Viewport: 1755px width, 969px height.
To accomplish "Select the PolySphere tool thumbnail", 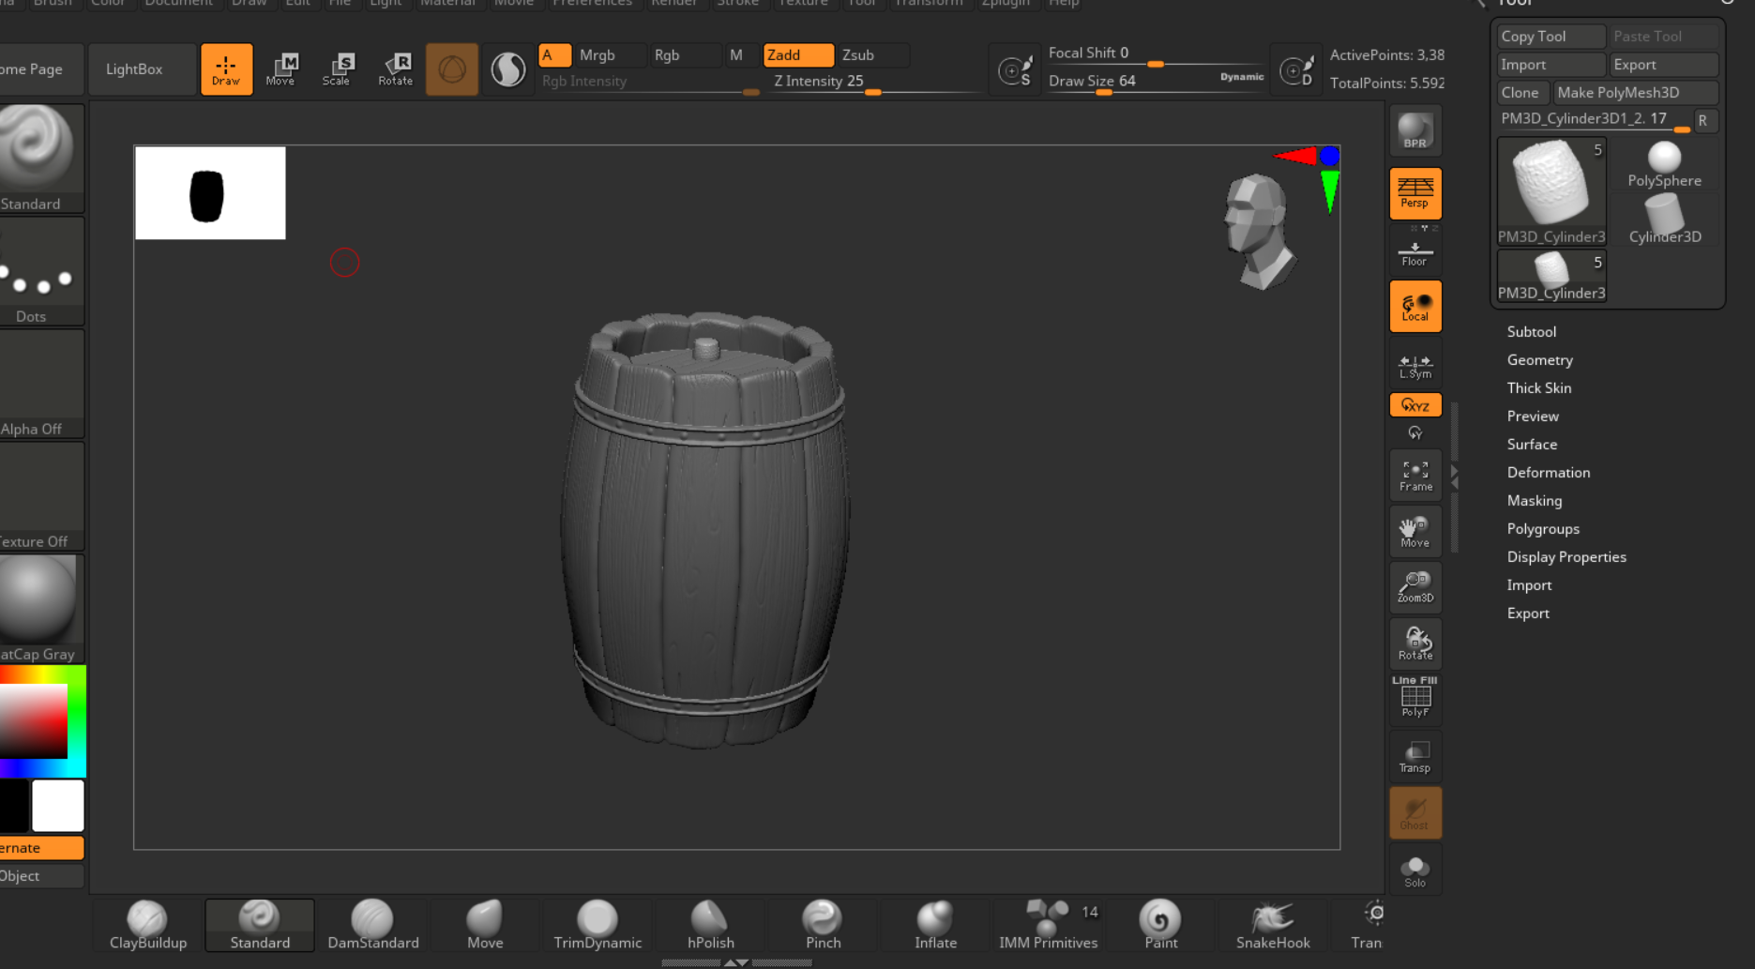I will (x=1664, y=164).
